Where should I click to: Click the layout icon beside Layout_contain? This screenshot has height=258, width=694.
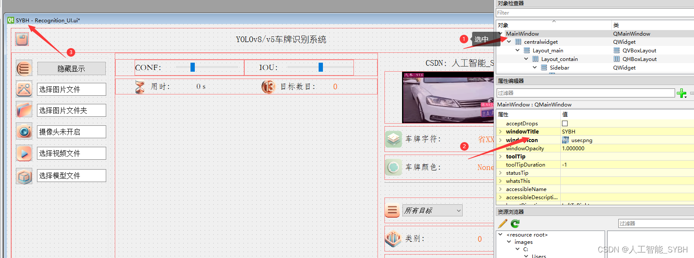[x=535, y=59]
